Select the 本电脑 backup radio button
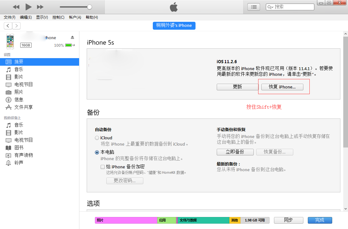 [x=97, y=152]
